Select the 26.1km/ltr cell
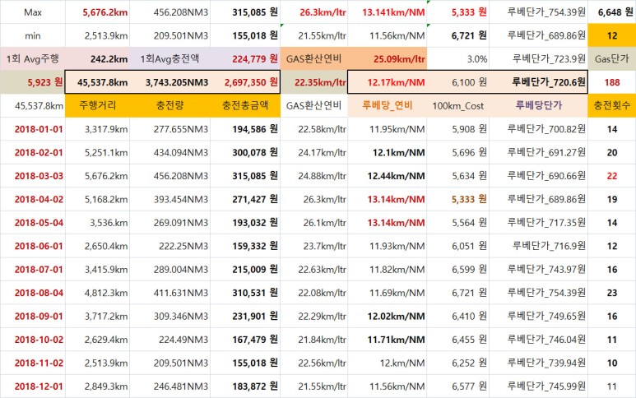Screen dimensions: 636x398 click(x=314, y=223)
